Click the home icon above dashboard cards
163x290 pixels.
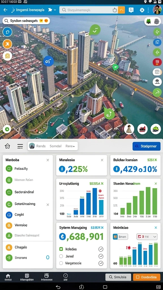(x=7, y=146)
